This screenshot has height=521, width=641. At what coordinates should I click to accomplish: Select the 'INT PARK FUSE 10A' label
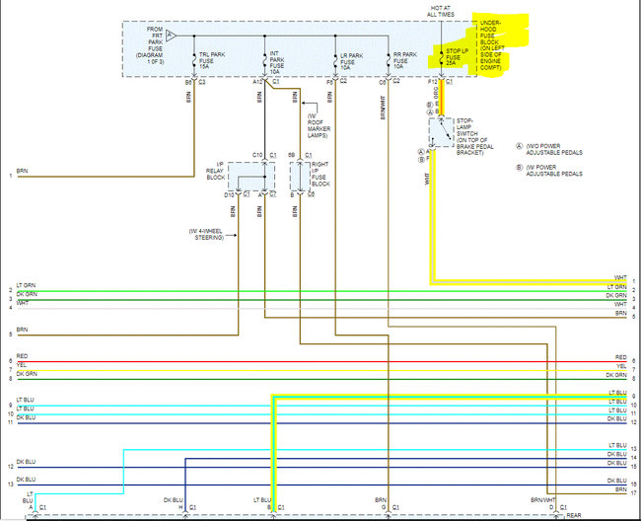(276, 62)
